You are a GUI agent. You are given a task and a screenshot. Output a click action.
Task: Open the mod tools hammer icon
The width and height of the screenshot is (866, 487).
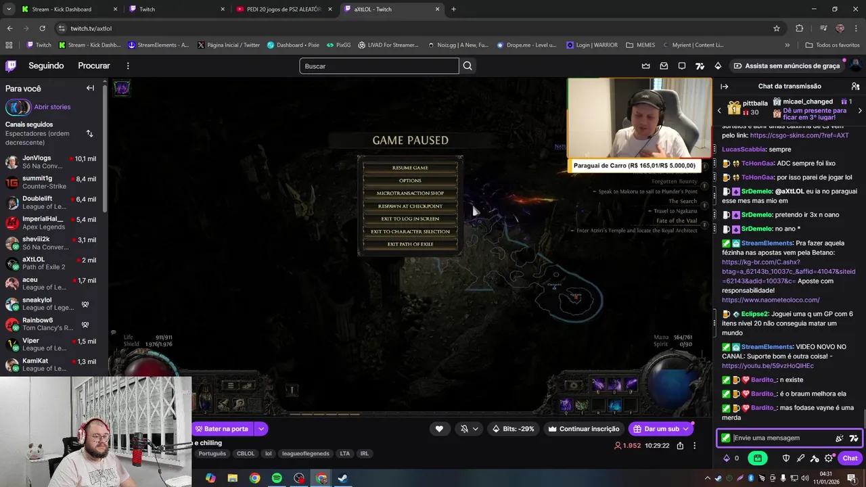815,458
